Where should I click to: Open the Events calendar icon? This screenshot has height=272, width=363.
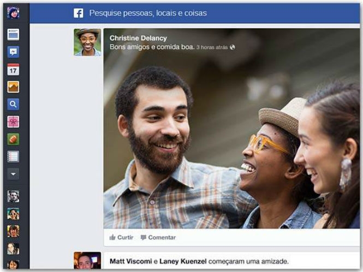click(x=13, y=69)
